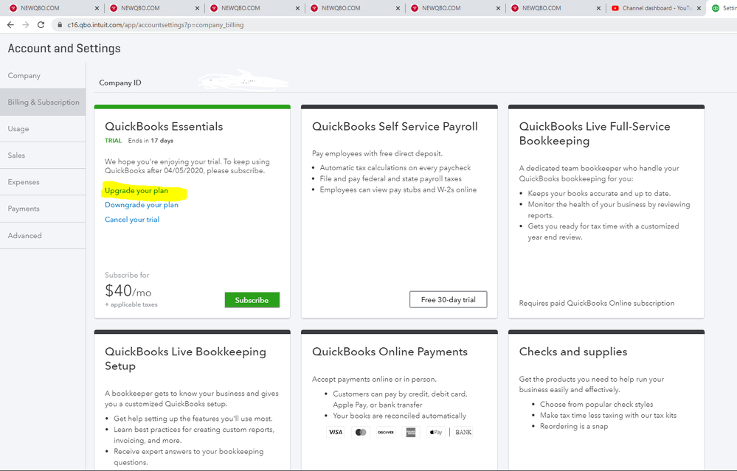This screenshot has width=737, height=471.
Task: Switch to the Channel dashboard - YouTube tab
Action: (x=657, y=8)
